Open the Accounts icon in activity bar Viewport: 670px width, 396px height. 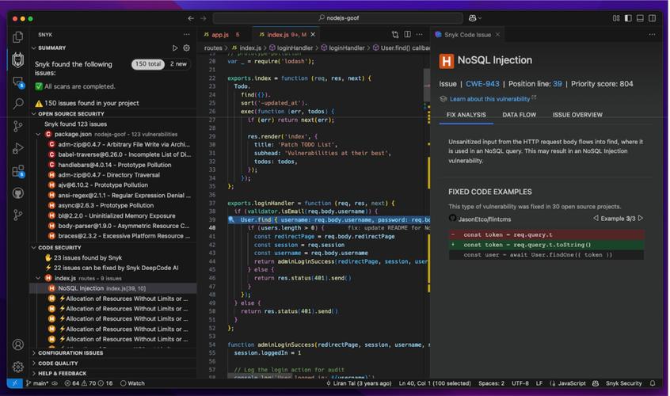(x=17, y=345)
